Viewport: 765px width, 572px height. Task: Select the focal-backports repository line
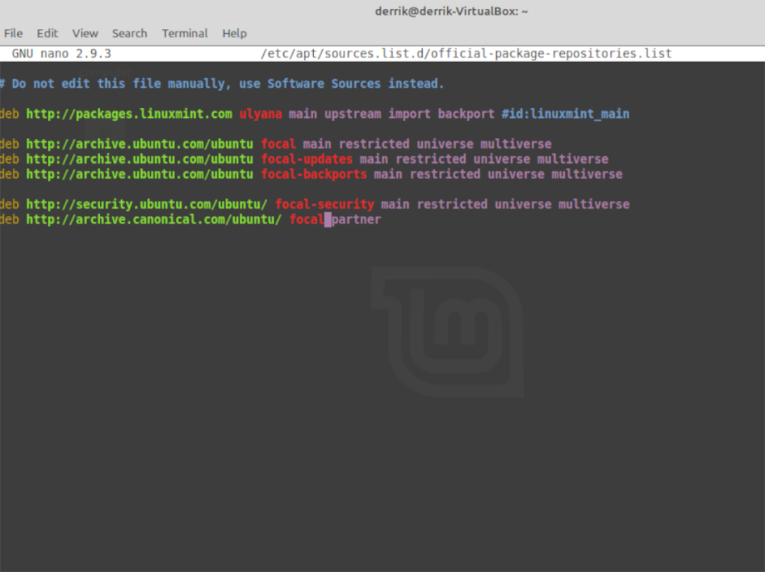(314, 174)
